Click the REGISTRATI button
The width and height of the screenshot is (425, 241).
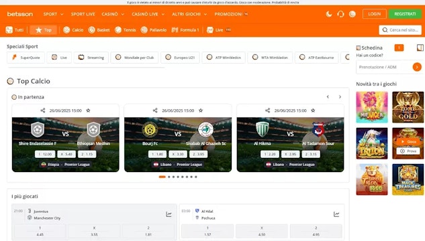click(x=405, y=14)
